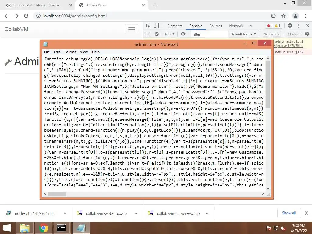Viewport: 312px width, 234px height.
Task: Open the Format menu in Notepad
Action: tap(70, 52)
